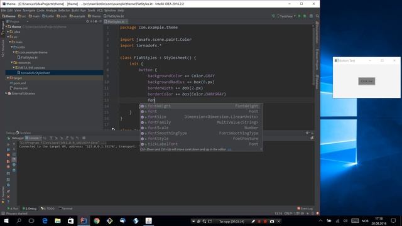
Task: Click the scroll-from-source icon in Project panel
Action: pyautogui.click(x=87, y=22)
